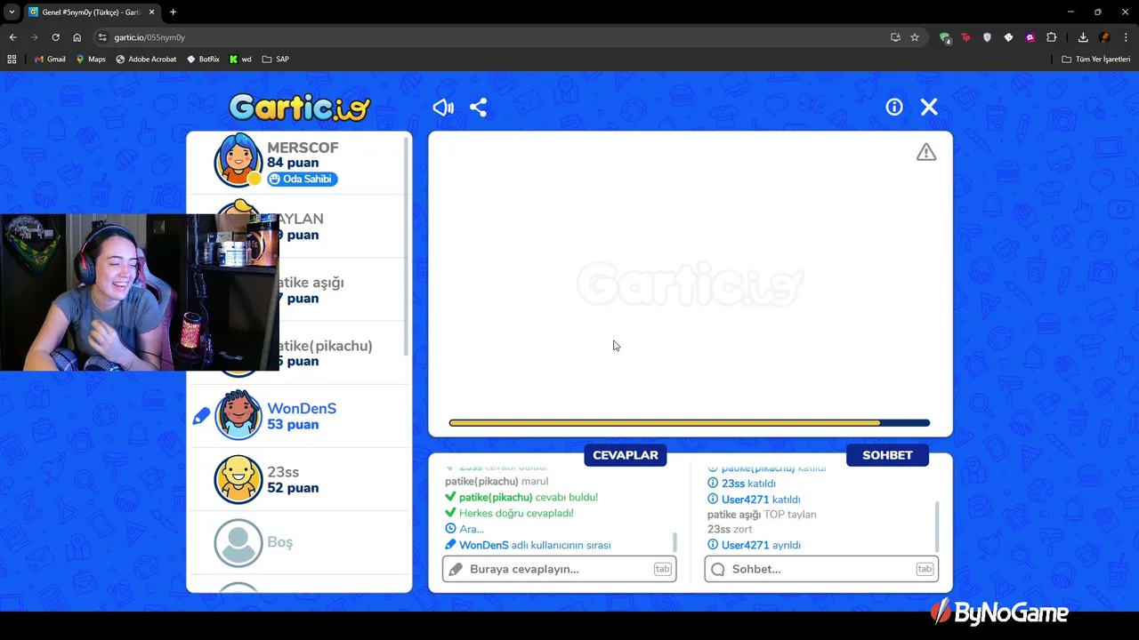This screenshot has width=1139, height=640.
Task: Open the Maps bookmark
Action: (x=91, y=60)
